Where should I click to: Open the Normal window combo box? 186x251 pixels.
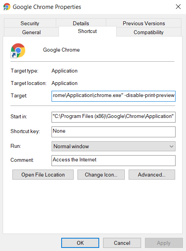(x=114, y=146)
